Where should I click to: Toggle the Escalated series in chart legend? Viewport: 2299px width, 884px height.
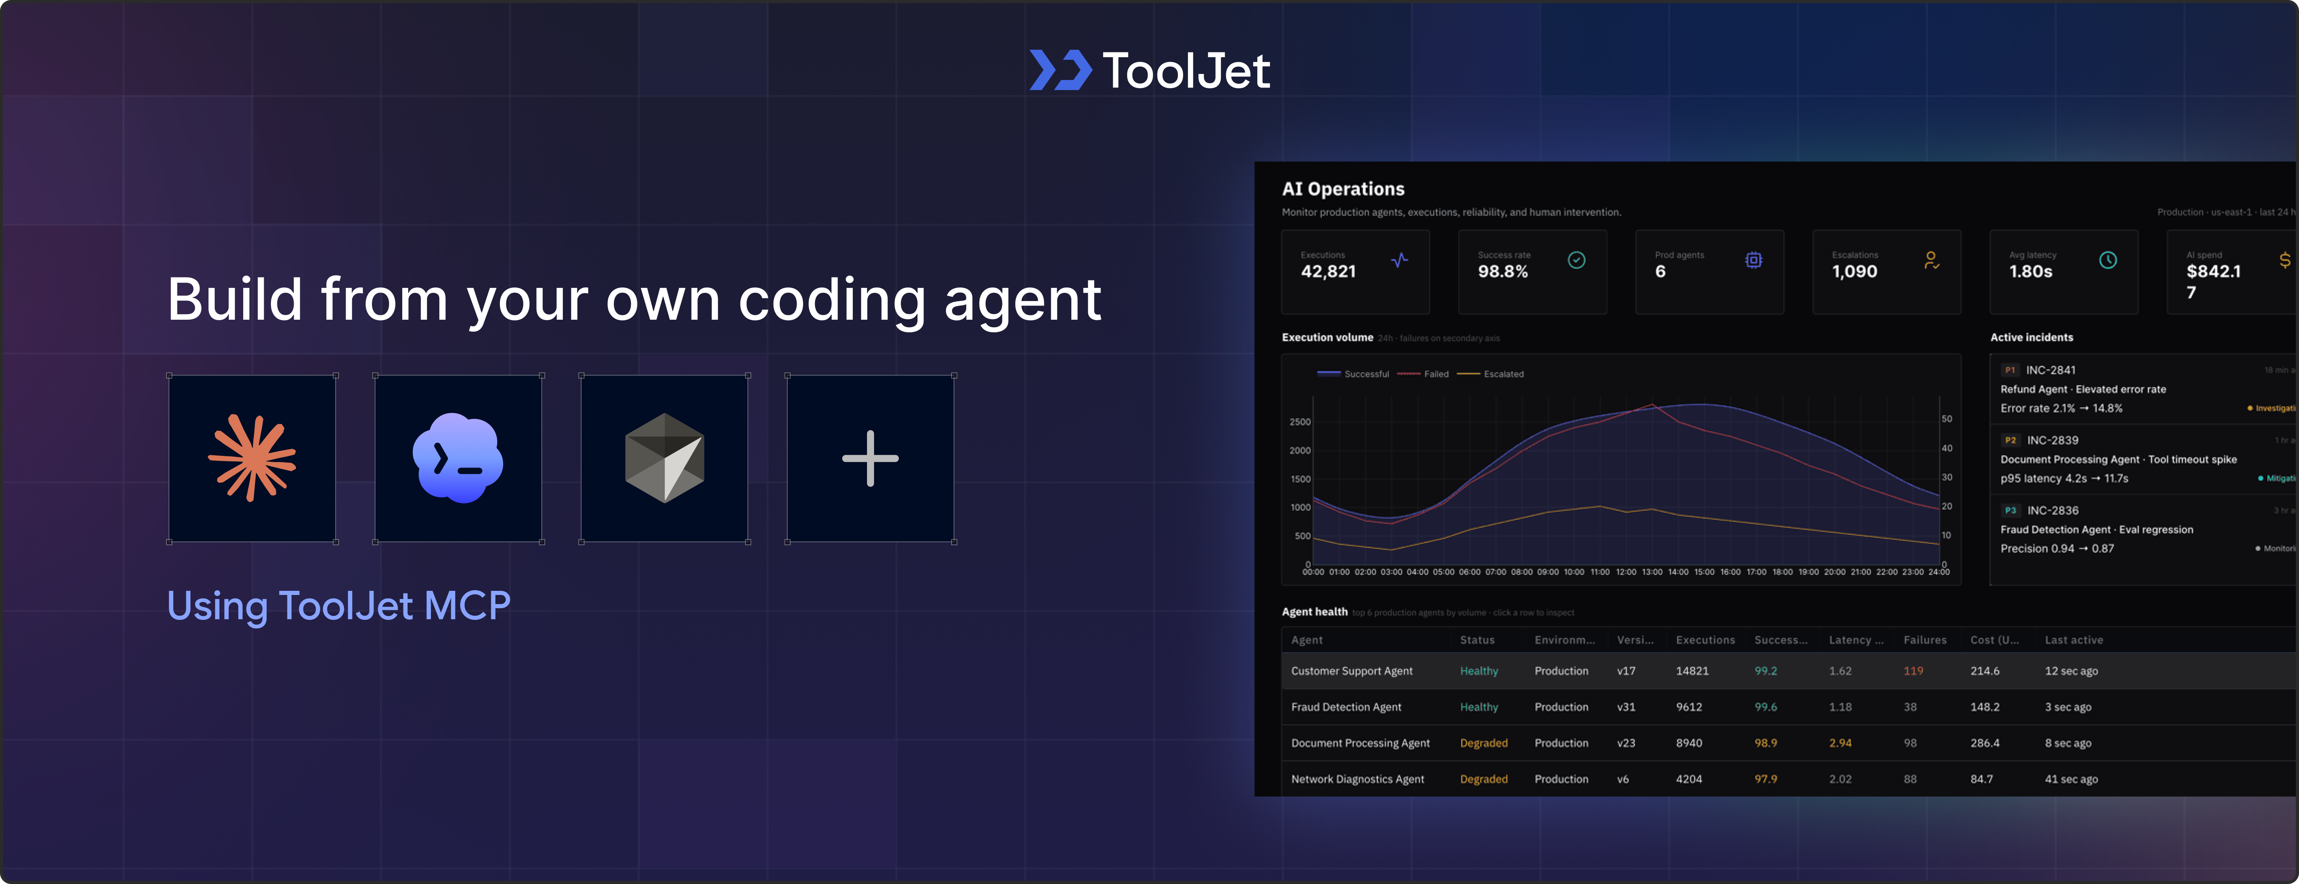[1490, 374]
